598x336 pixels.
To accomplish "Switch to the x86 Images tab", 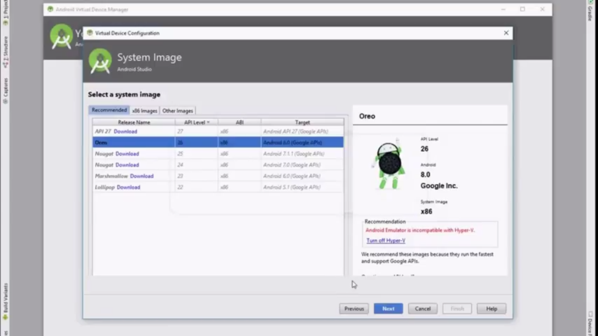I will [x=144, y=111].
